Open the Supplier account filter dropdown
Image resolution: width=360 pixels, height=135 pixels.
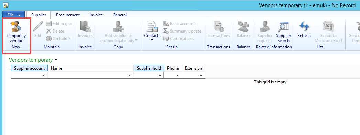[x=43, y=75]
